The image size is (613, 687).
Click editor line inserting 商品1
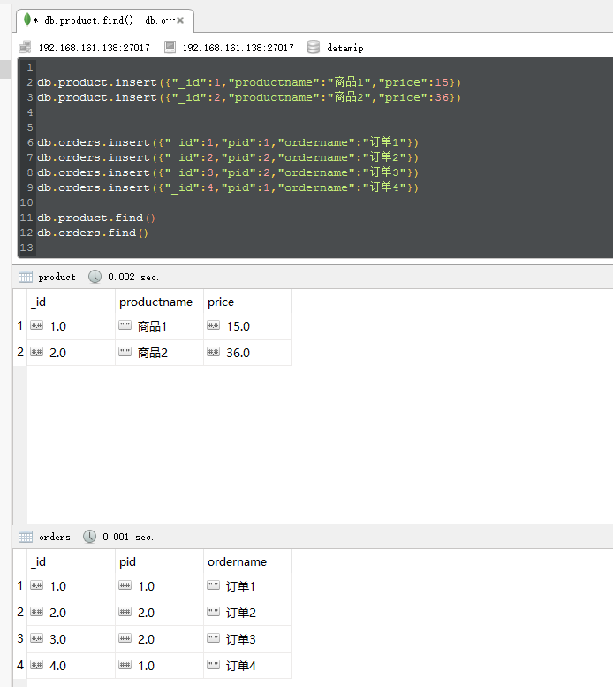point(249,82)
